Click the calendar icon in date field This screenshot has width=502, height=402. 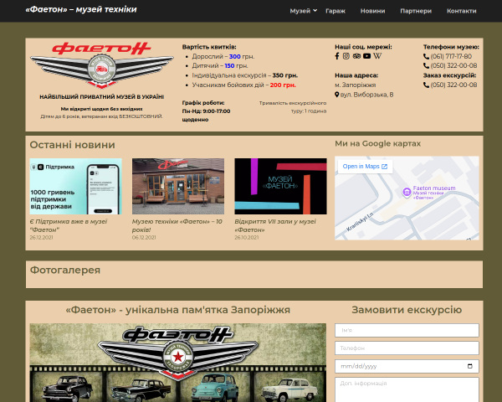click(x=469, y=366)
